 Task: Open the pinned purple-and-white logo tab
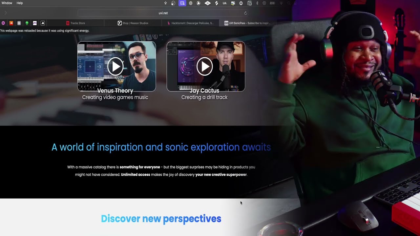click(x=35, y=23)
